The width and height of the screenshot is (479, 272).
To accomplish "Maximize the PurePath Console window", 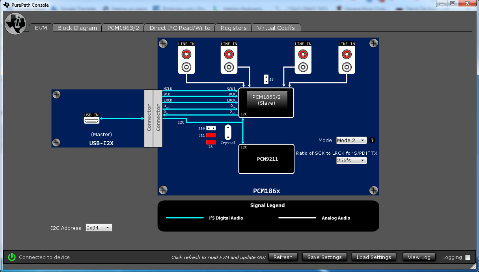I will tap(452, 4).
